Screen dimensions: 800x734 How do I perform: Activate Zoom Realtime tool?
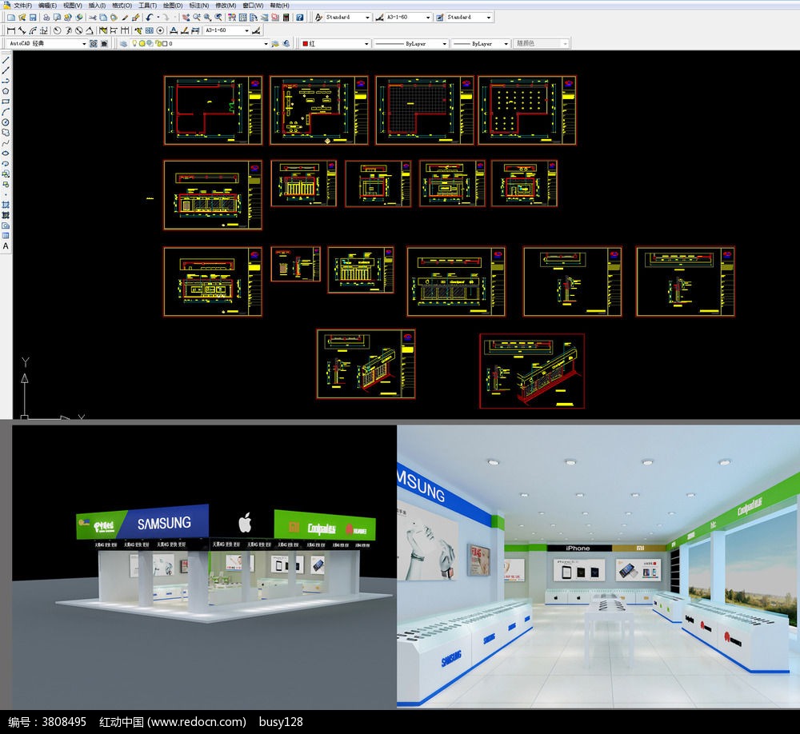pyautogui.click(x=197, y=18)
